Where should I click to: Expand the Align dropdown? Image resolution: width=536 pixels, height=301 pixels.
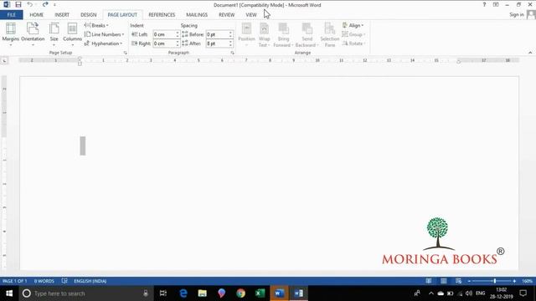(x=353, y=25)
